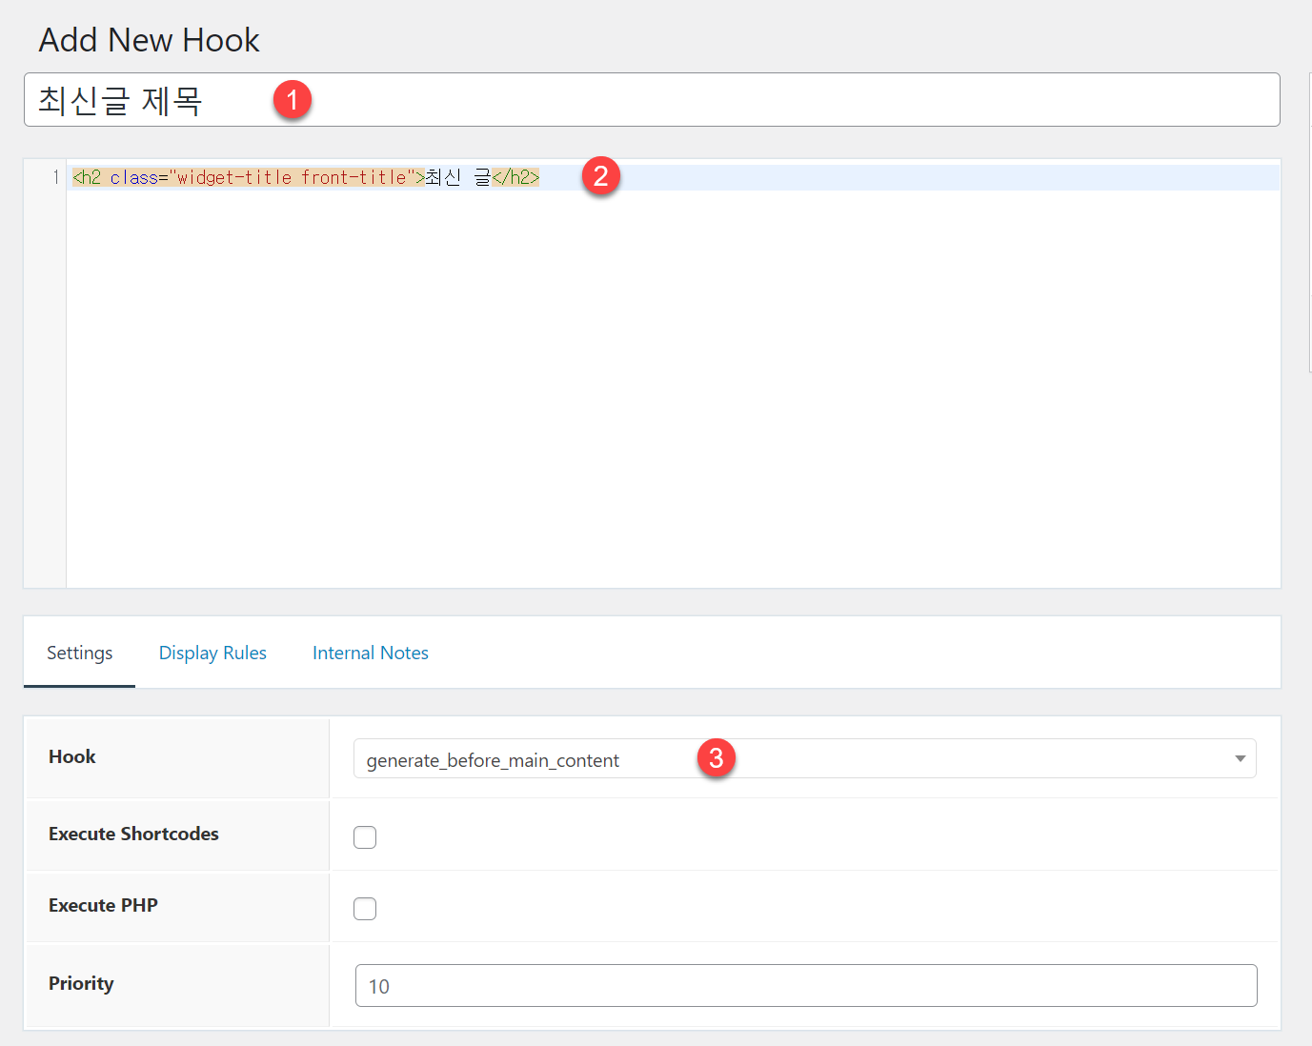This screenshot has height=1046, width=1312.
Task: Switch to the Settings tab
Action: pos(79,653)
